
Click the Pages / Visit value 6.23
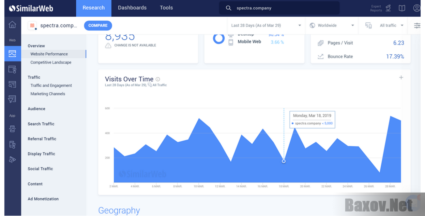point(398,43)
